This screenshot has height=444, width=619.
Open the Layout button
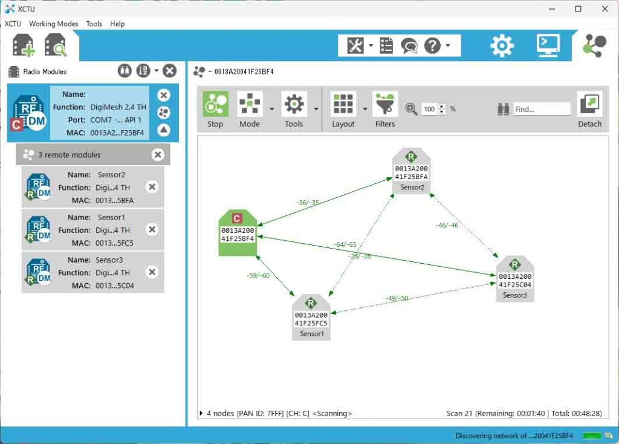(343, 109)
